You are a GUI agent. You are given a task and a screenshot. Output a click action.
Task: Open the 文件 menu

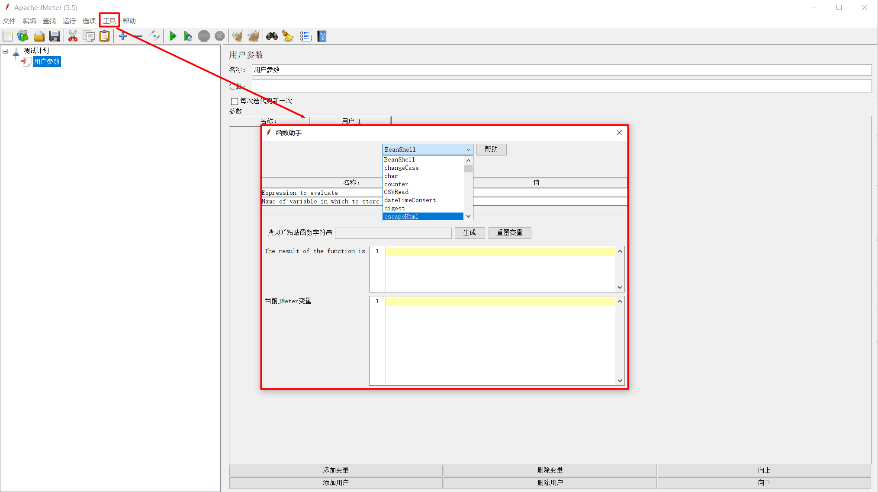[x=9, y=21]
